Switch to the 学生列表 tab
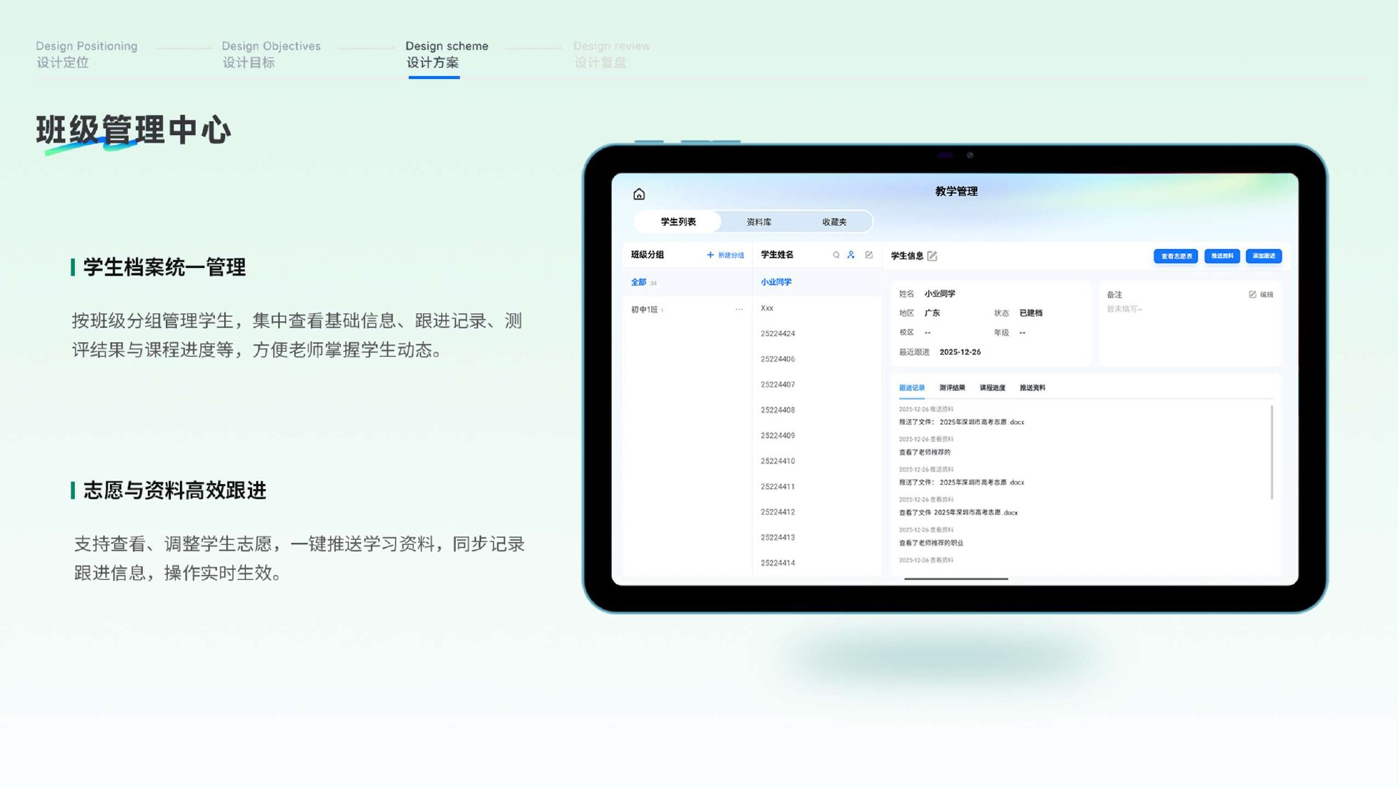1400x787 pixels. coord(678,222)
